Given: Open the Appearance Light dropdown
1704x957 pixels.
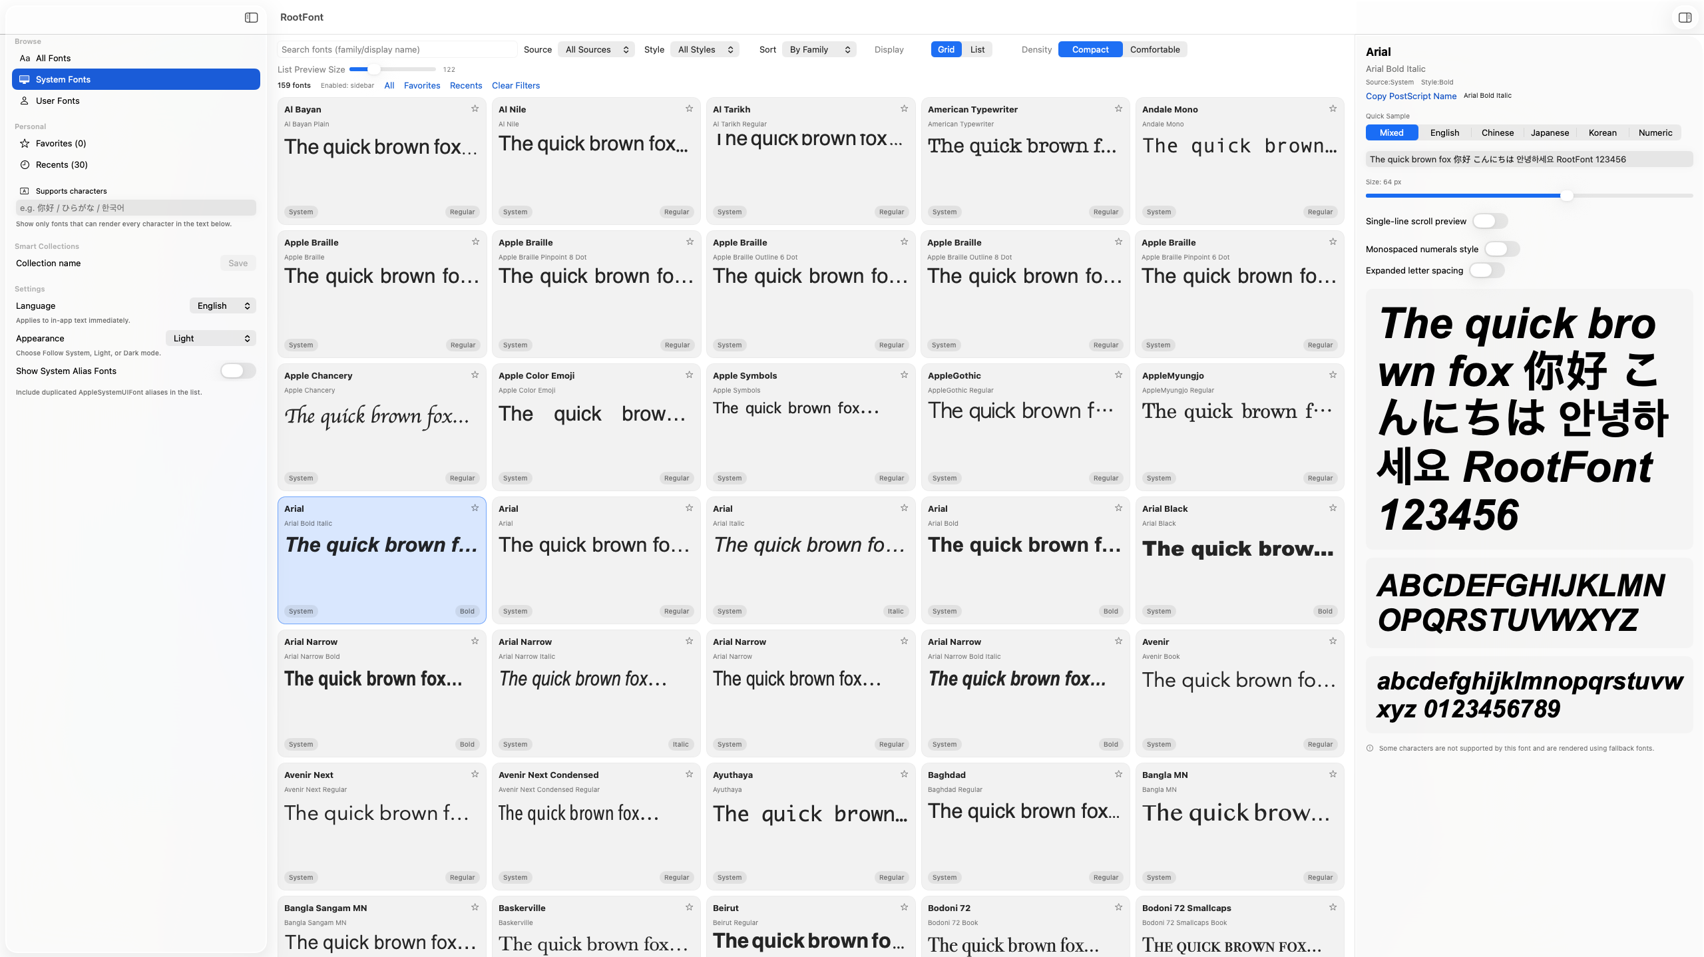Looking at the screenshot, I should tap(211, 338).
